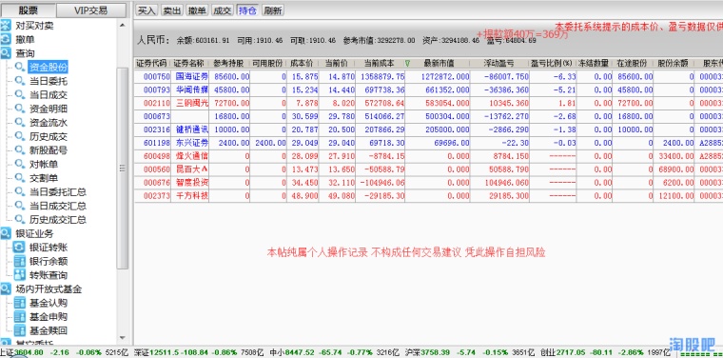Click the magnifier icon beside 资金股份
The height and width of the screenshot is (358, 723).
coord(19,67)
